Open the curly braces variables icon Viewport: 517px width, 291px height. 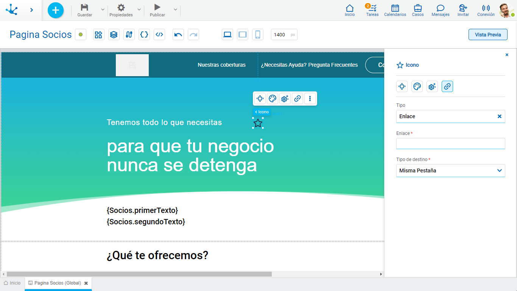[x=144, y=34]
